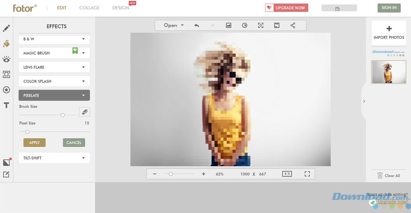Click the snapshot focus icon in toolbar

tap(261, 26)
